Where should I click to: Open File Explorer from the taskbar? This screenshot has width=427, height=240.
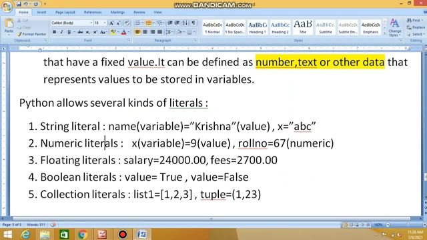tap(45, 234)
